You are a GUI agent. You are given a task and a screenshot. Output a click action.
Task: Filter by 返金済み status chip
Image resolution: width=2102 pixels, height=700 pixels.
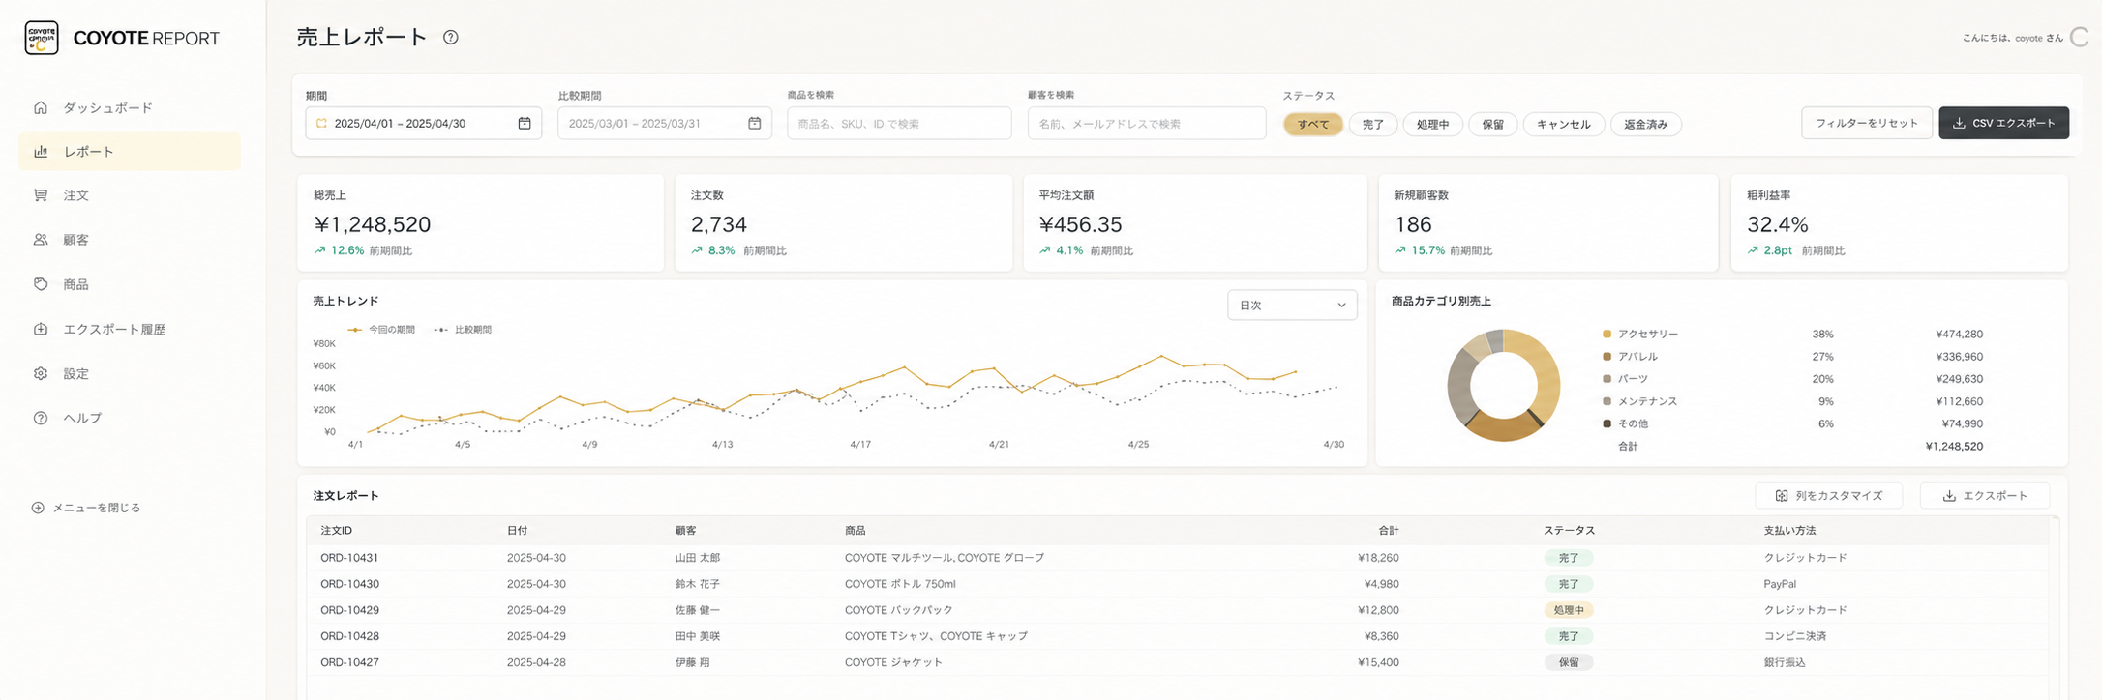pos(1646,124)
